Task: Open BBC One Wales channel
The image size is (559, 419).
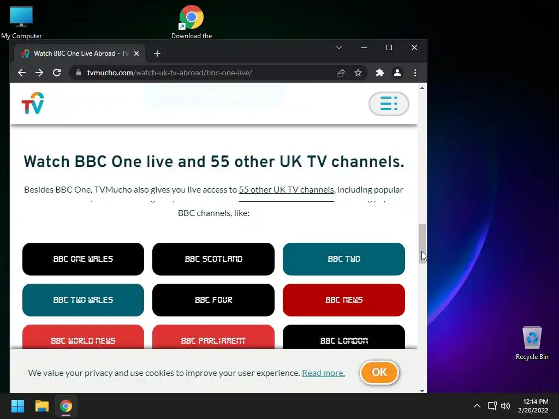Action: pos(83,259)
